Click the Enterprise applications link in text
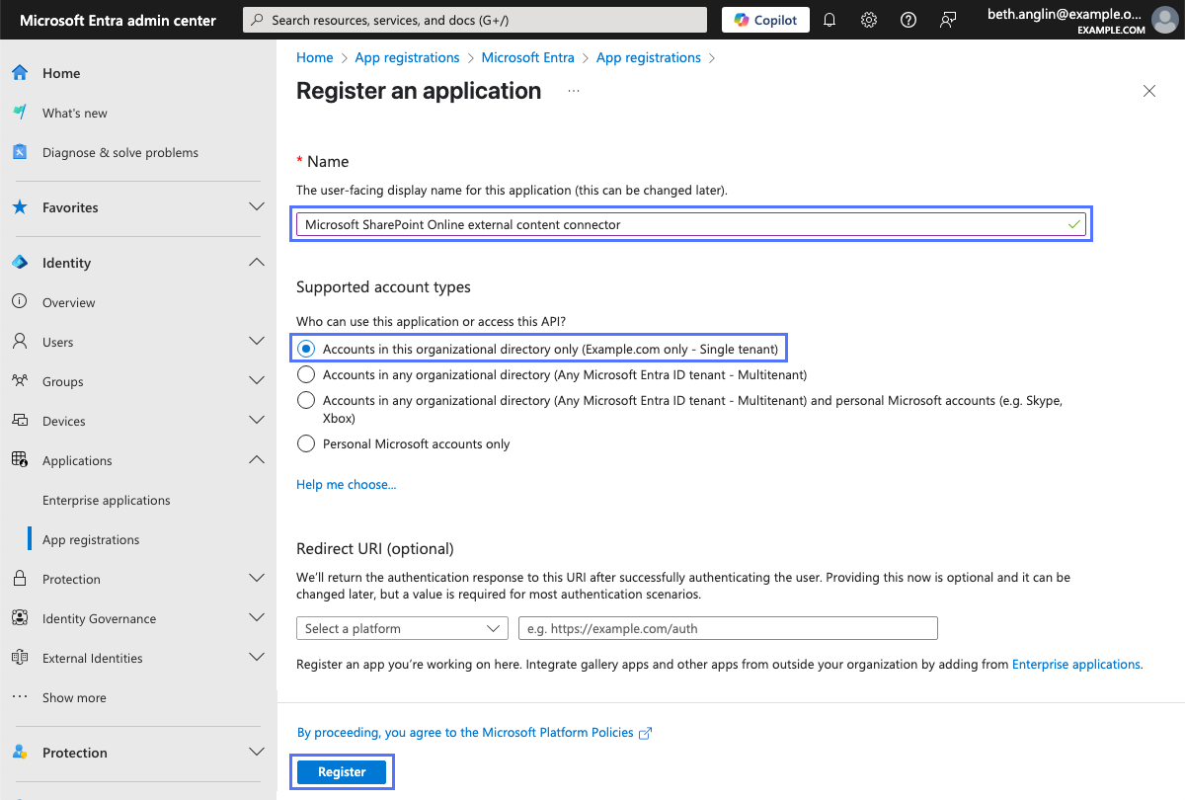The height and width of the screenshot is (800, 1185). pos(1076,665)
